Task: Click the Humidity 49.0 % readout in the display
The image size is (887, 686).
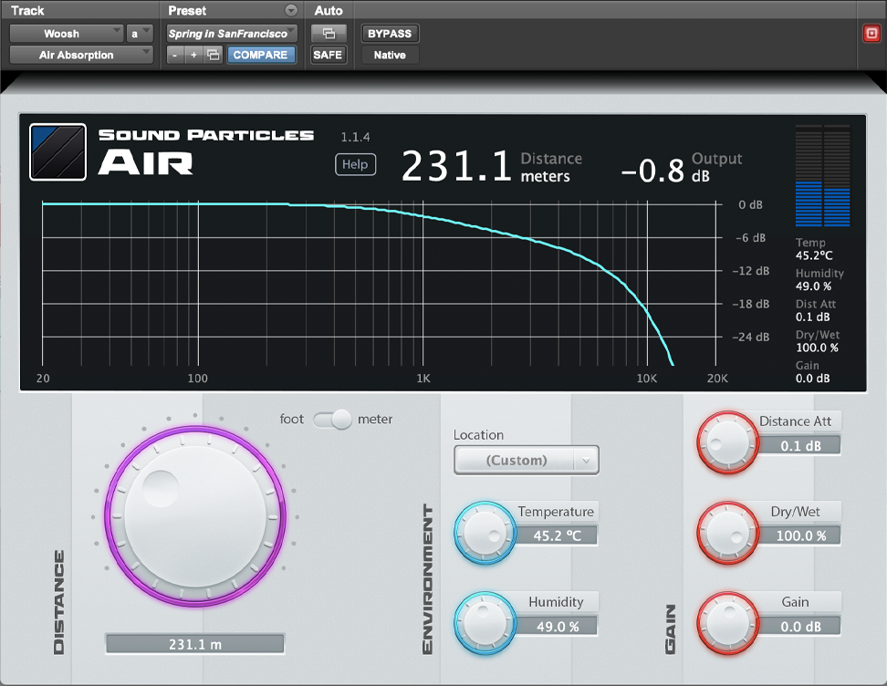Action: (x=819, y=279)
